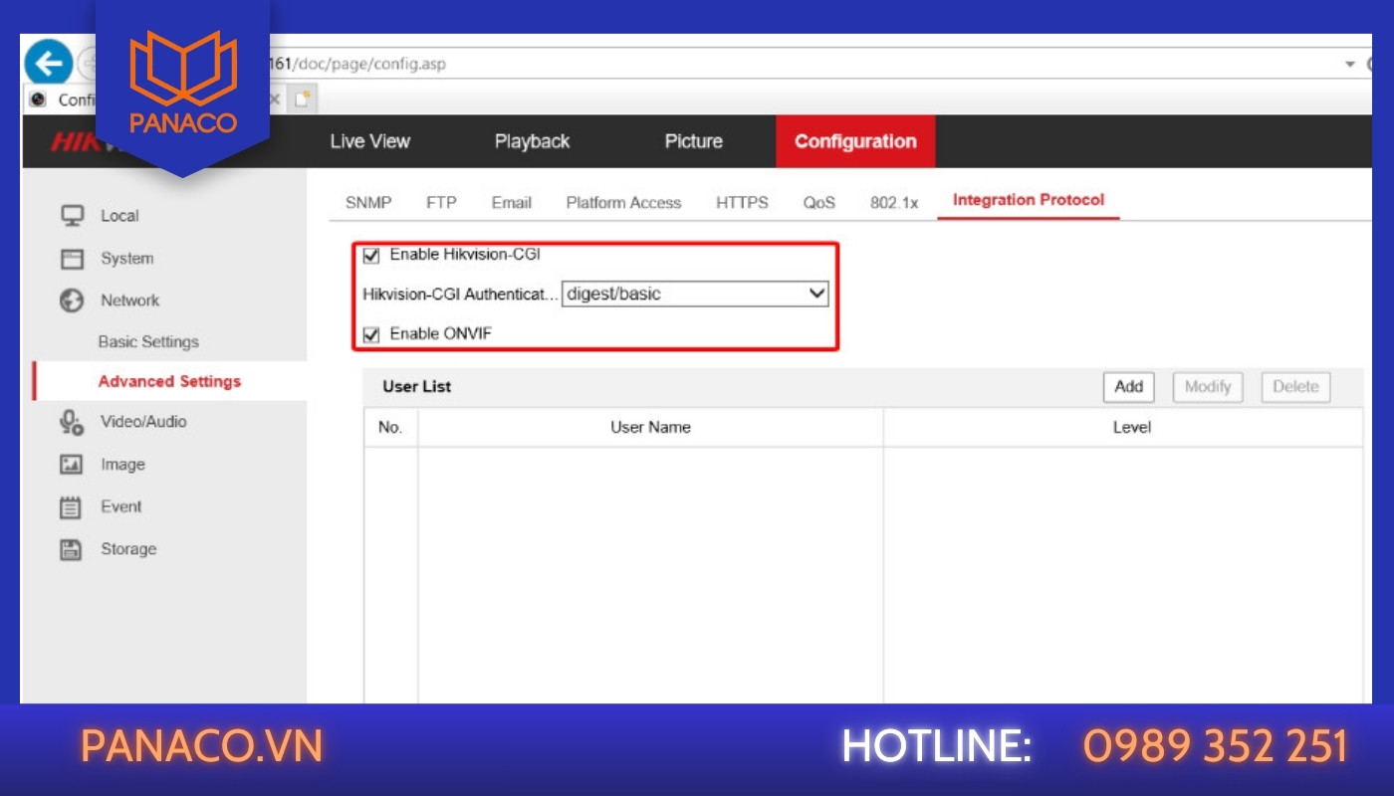Click the Video/Audio microphone icon
1394x796 pixels.
(x=72, y=422)
